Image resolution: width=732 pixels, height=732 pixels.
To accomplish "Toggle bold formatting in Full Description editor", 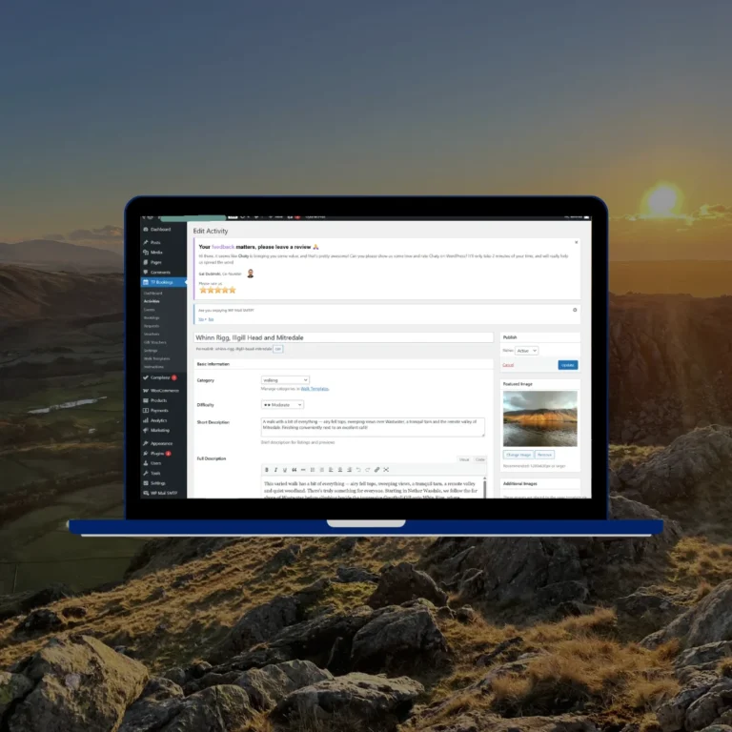I will click(267, 470).
